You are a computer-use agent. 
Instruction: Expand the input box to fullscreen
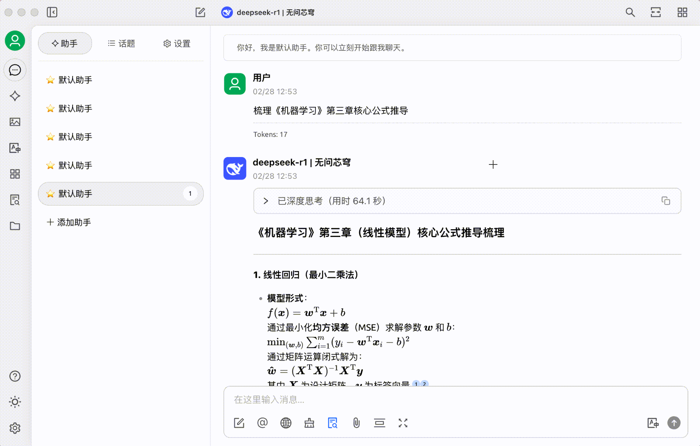click(403, 423)
